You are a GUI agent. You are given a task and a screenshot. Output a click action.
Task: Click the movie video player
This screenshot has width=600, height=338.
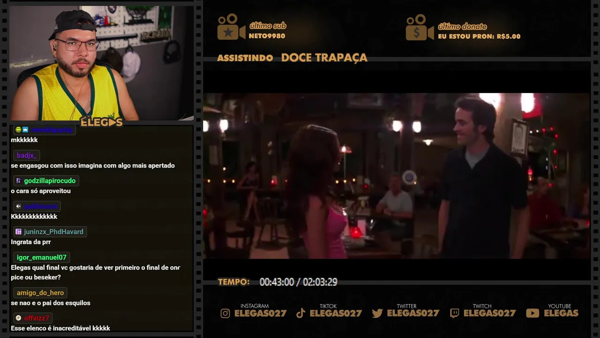click(397, 176)
